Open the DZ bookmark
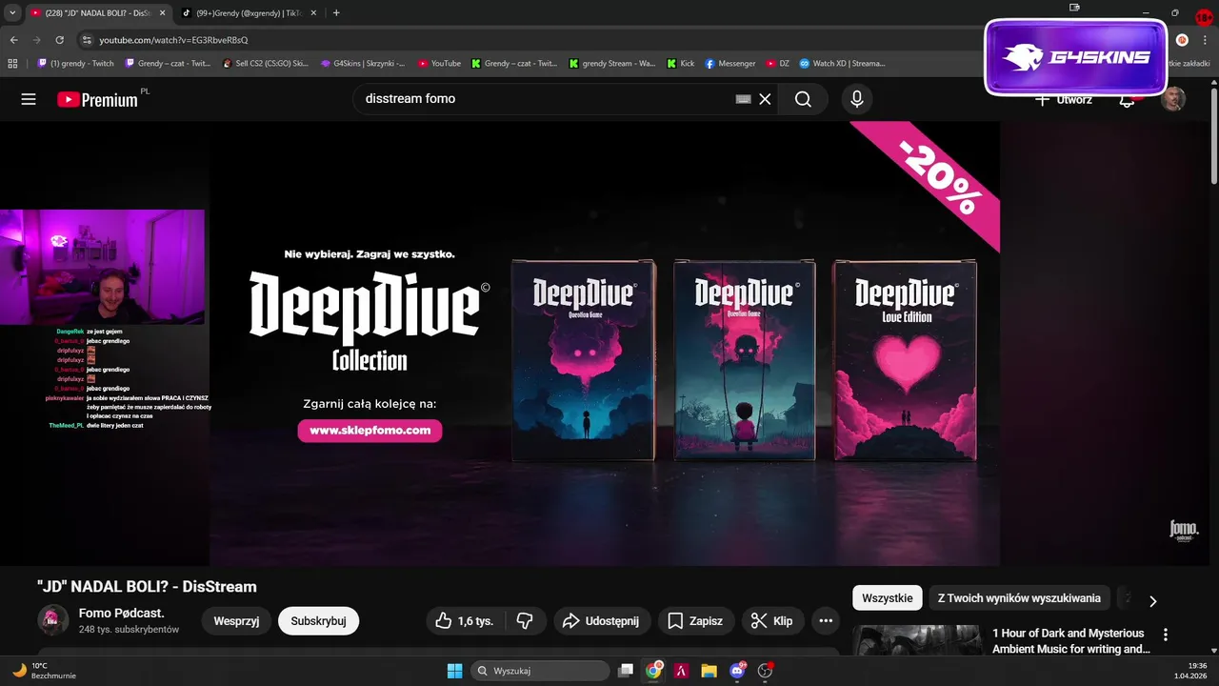The width and height of the screenshot is (1219, 686). 778,64
